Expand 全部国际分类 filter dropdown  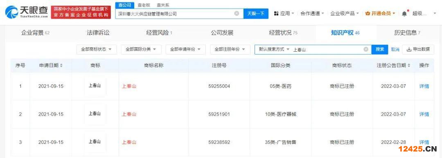[x=141, y=49]
